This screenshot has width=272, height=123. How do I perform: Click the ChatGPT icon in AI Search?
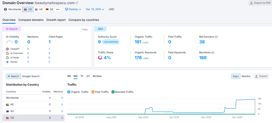7,49
